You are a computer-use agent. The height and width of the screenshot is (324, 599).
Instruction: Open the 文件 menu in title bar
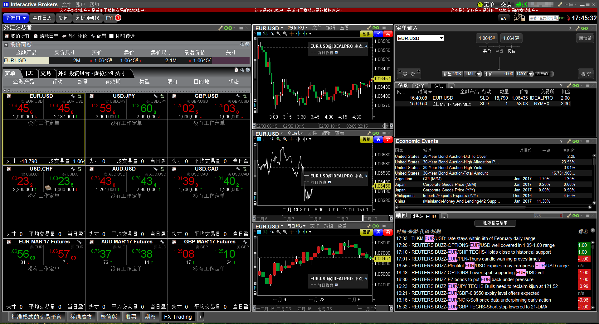tap(67, 5)
